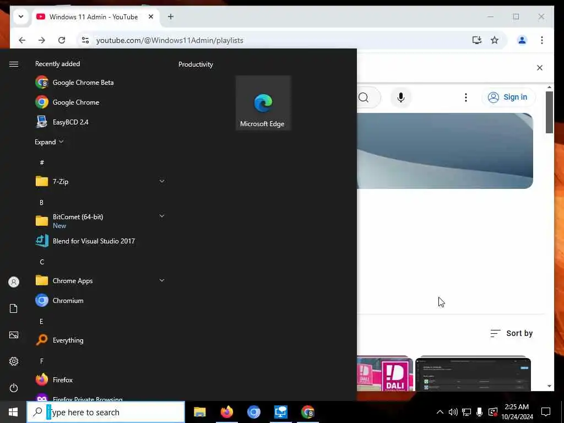Switch to Firefox on the taskbar
Viewport: 564px width, 423px height.
226,412
